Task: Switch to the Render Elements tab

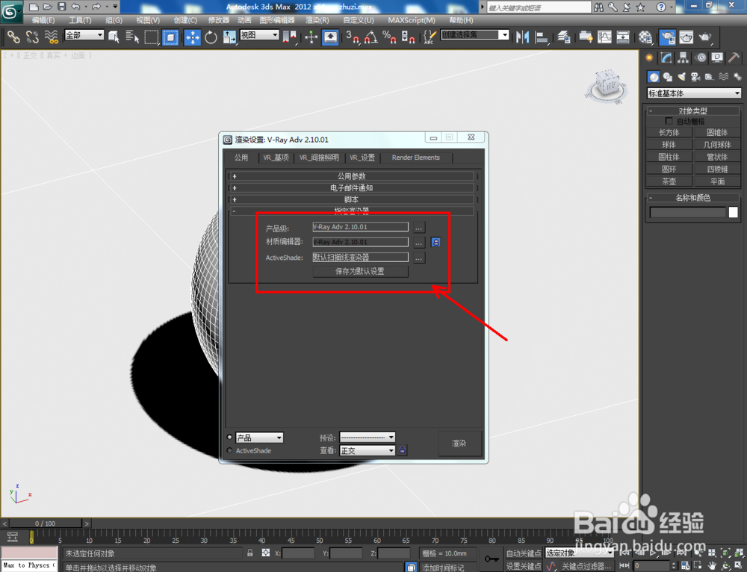Action: (x=415, y=158)
